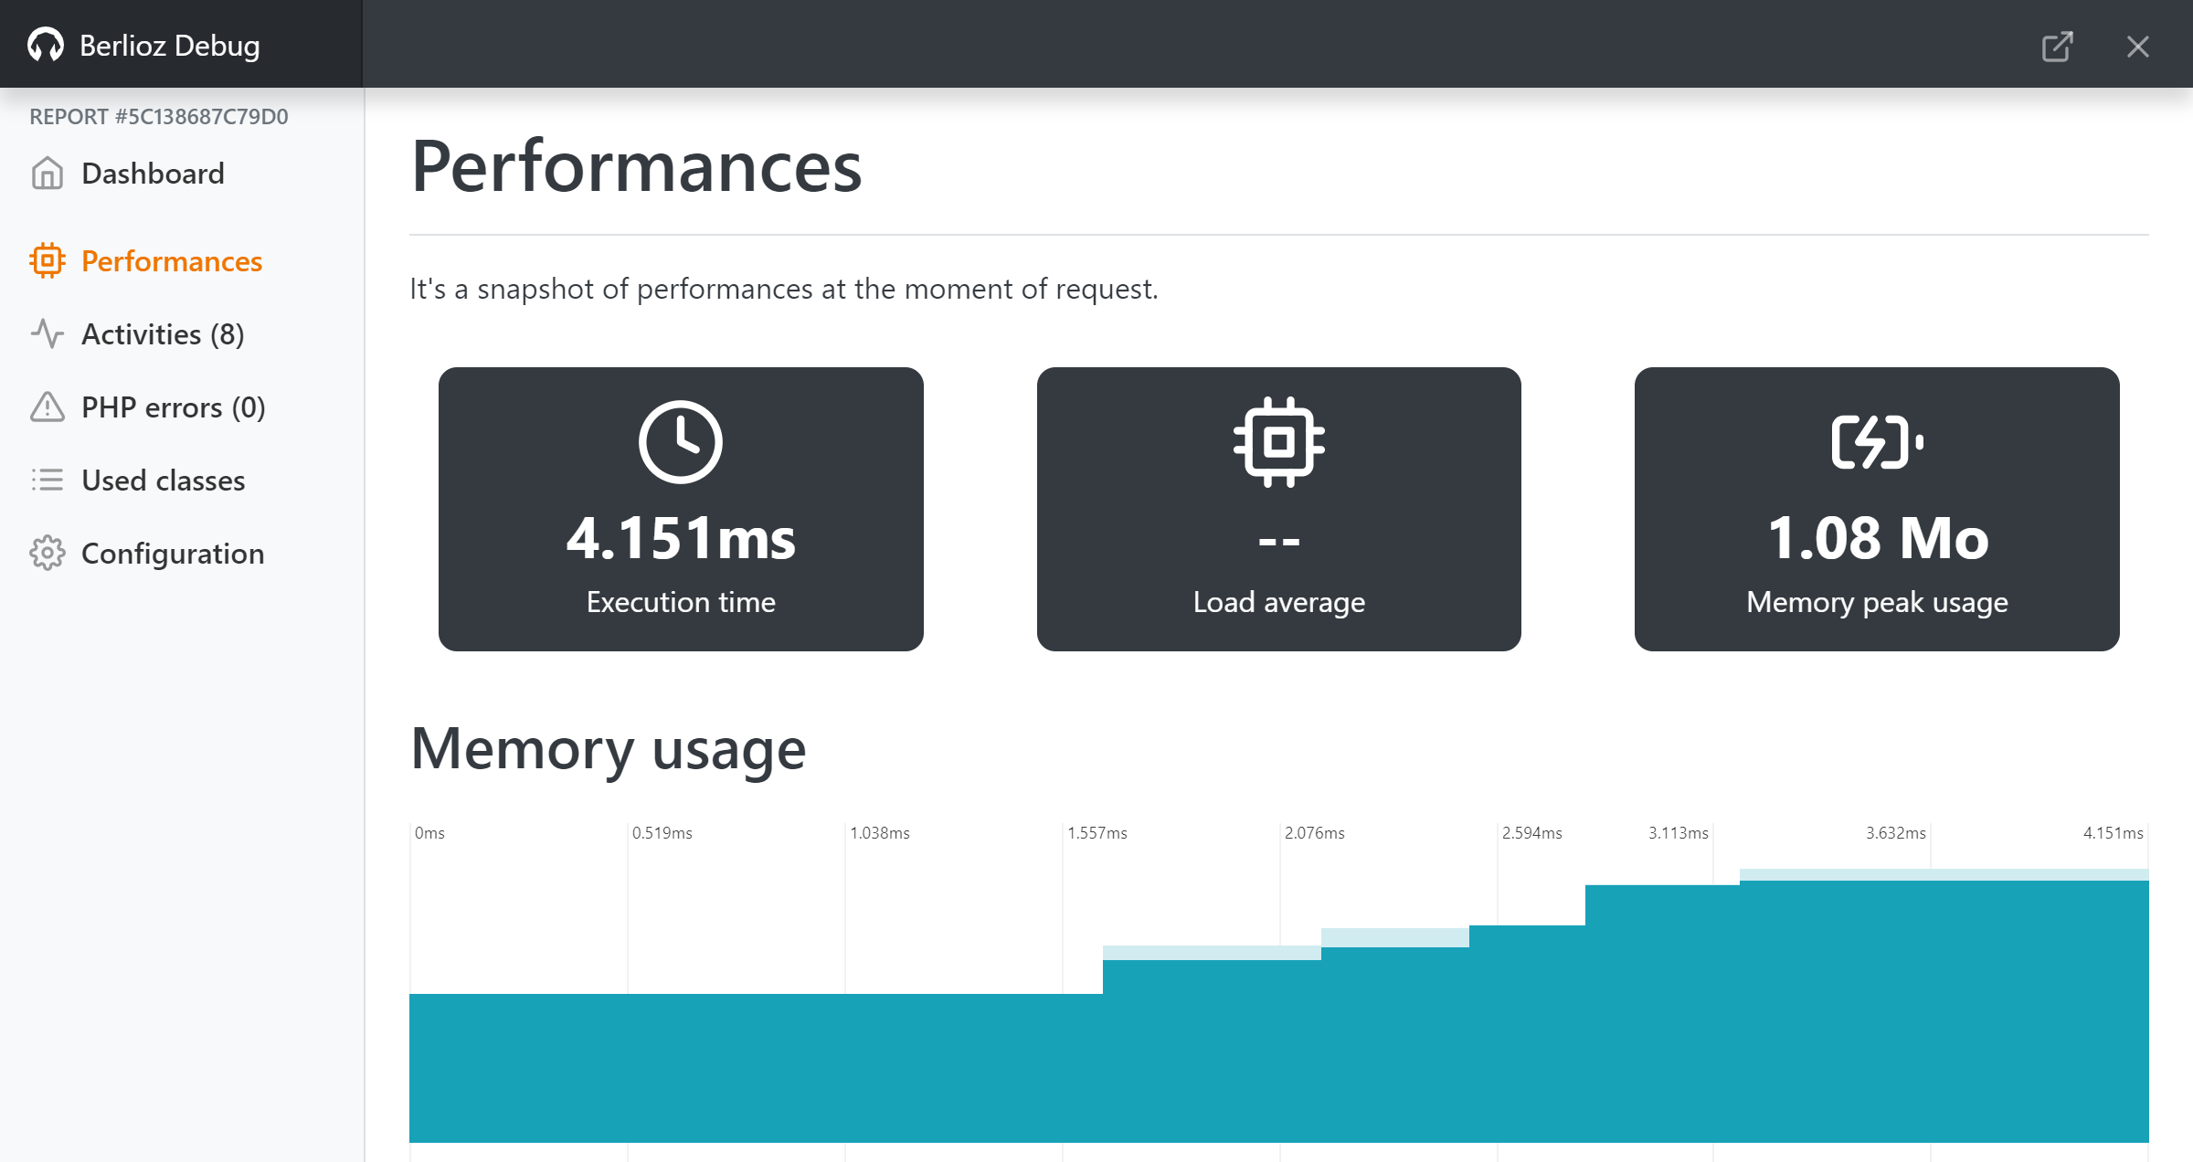Viewport: 2193px width, 1162px height.
Task: Click the Used classes list icon
Action: coord(47,481)
